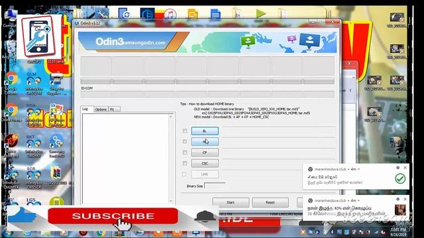Open the Shop for Supplies printer icon
The image size is (424, 238).
pos(56,85)
